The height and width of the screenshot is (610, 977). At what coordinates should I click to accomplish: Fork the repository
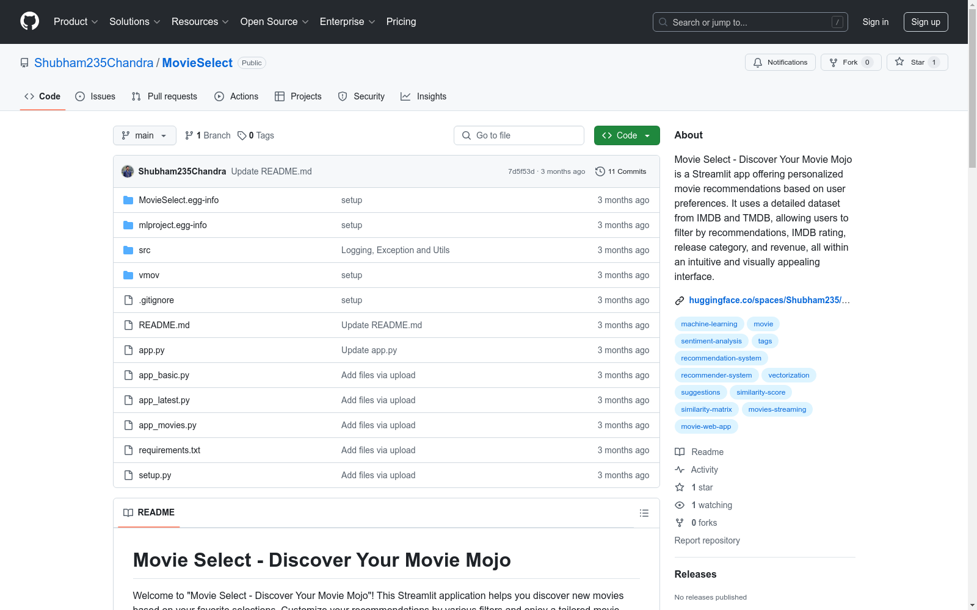point(850,62)
